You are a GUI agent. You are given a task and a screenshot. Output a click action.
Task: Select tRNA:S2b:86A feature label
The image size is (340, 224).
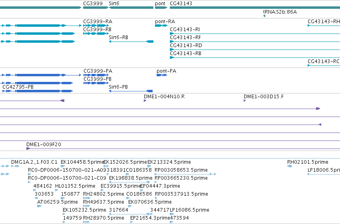click(280, 12)
